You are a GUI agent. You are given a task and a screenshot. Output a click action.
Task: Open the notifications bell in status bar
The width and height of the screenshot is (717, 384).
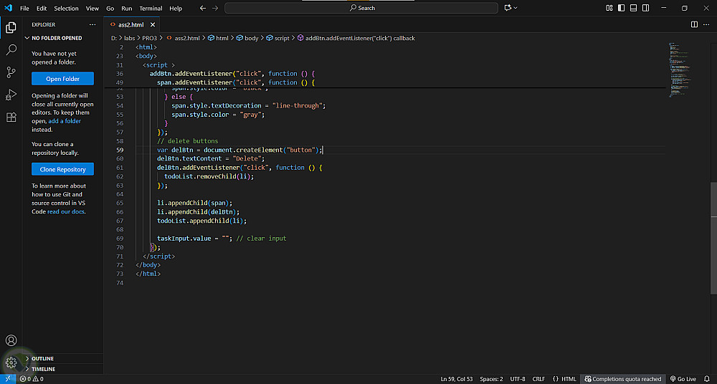click(708, 379)
